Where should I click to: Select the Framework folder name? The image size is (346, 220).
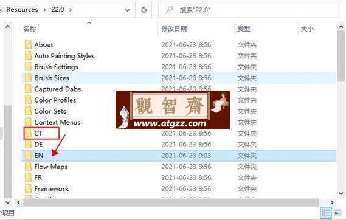[52, 188]
